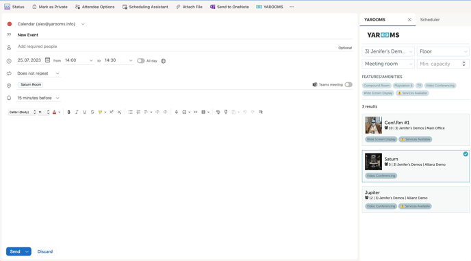The image size is (471, 261).
Task: Open the Scheduling Assistant
Action: click(x=145, y=7)
